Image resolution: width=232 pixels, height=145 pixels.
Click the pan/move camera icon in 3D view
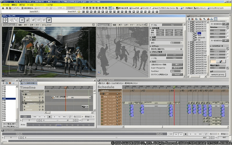click(5, 20)
